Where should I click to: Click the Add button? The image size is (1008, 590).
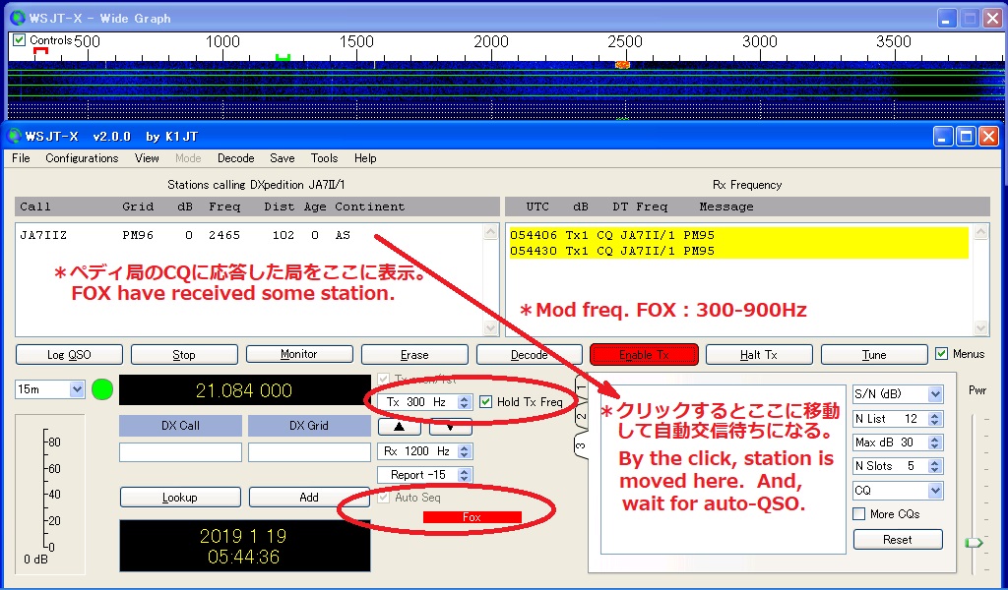pyautogui.click(x=309, y=497)
